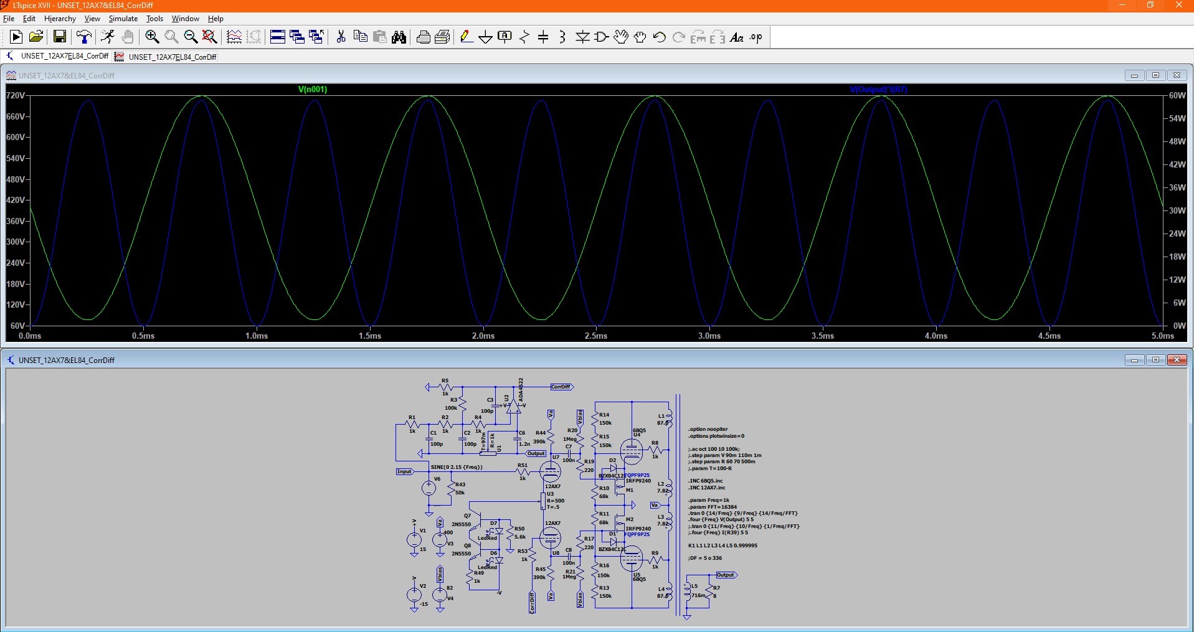This screenshot has width=1194, height=632.
Task: Add text with the Aa tool
Action: point(737,37)
